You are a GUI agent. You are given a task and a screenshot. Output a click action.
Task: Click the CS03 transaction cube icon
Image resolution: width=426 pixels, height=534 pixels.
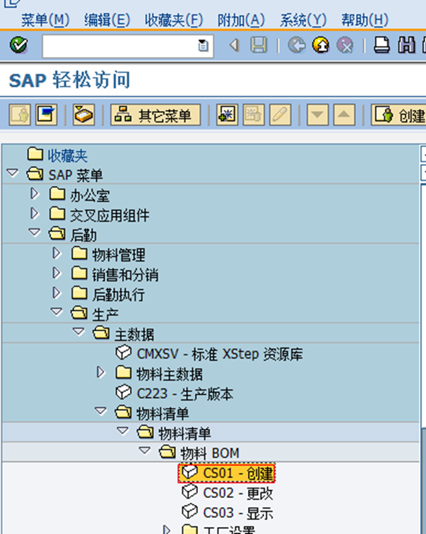coord(189,511)
